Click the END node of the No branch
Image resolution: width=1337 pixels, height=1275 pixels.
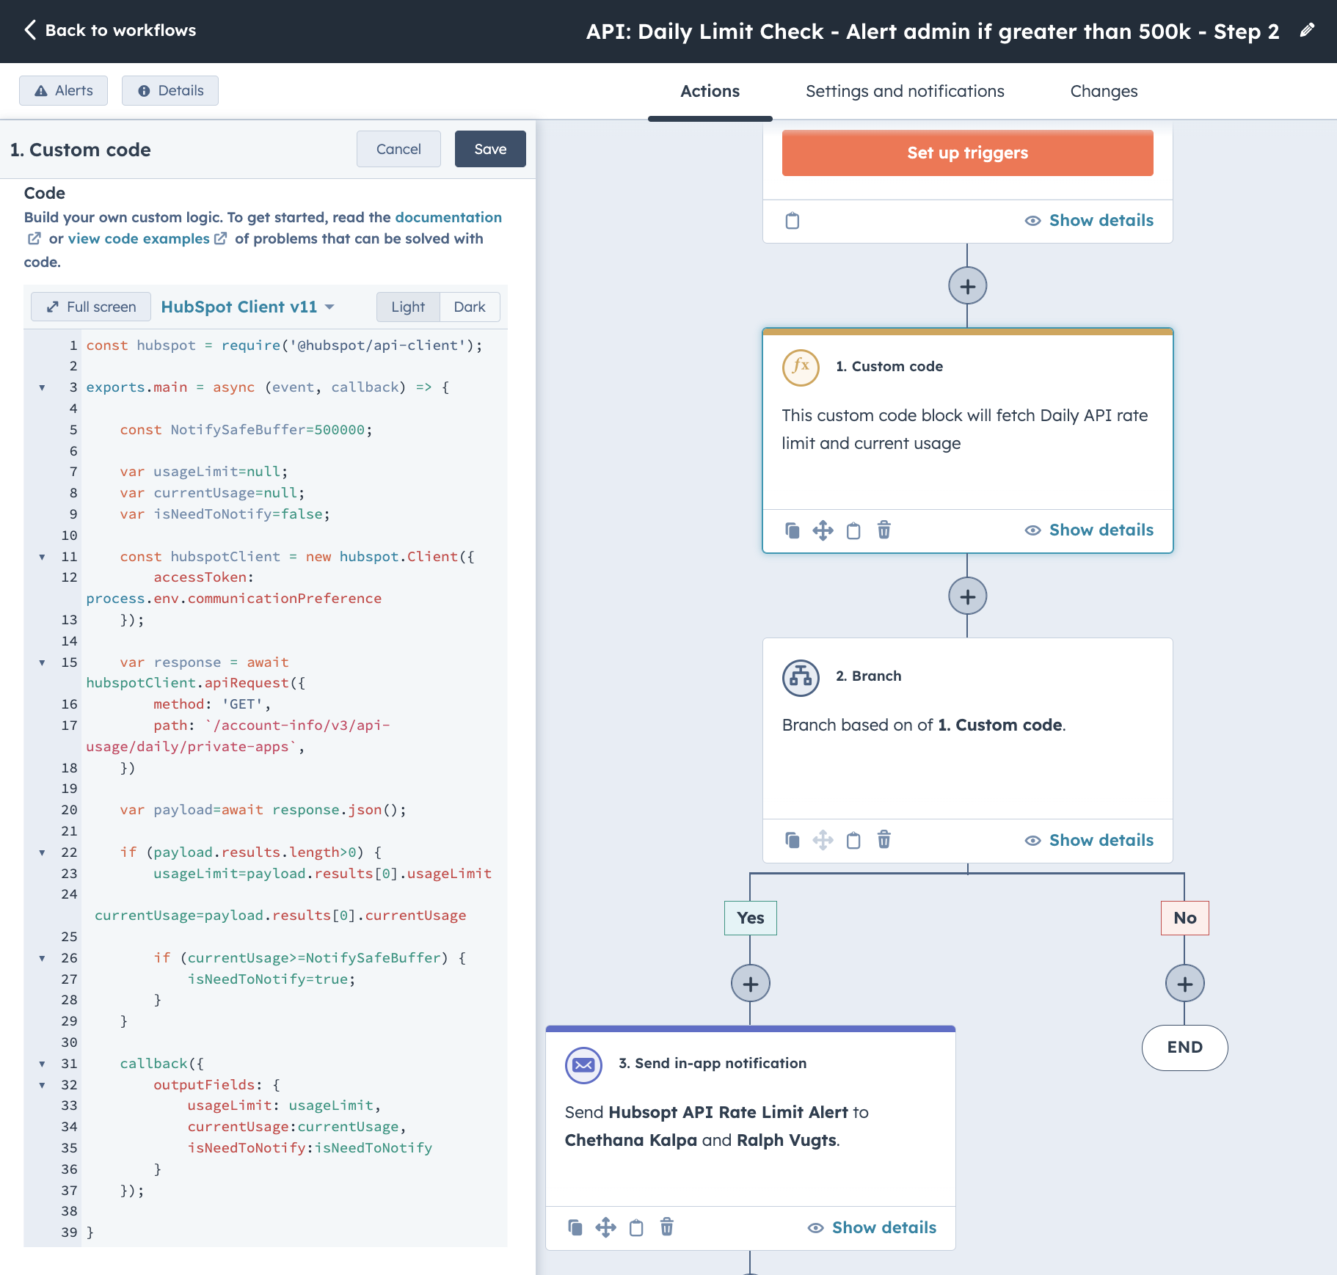(x=1184, y=1048)
